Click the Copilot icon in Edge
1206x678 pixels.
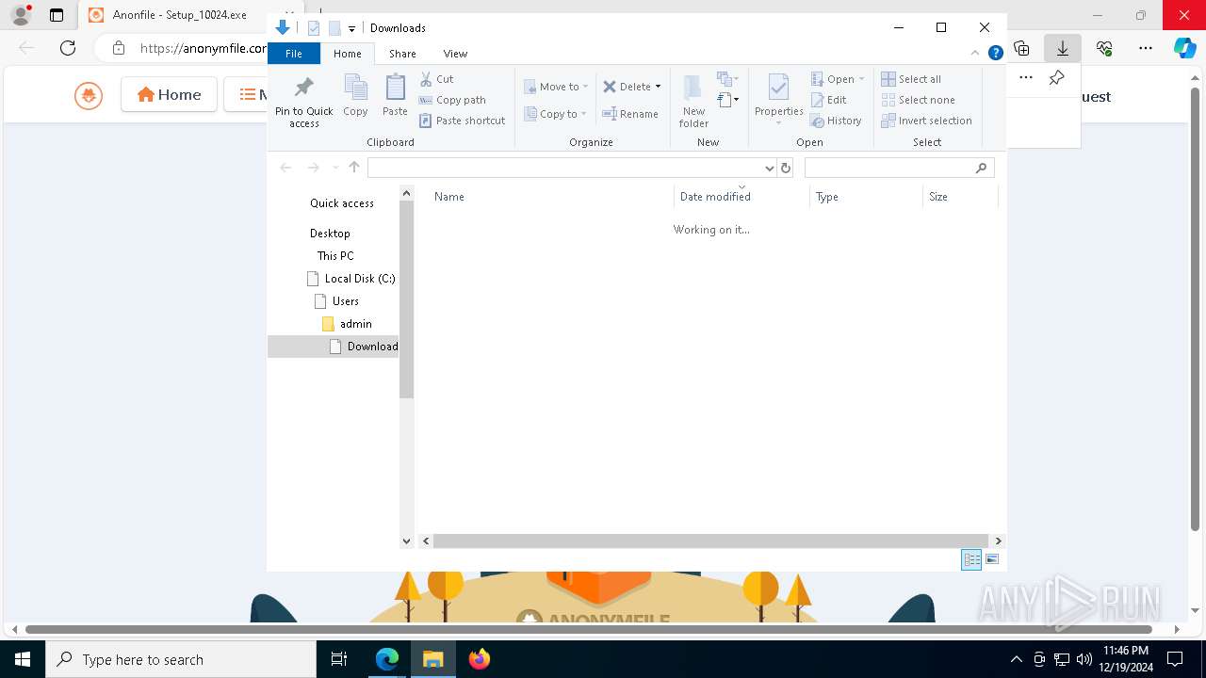[1184, 48]
